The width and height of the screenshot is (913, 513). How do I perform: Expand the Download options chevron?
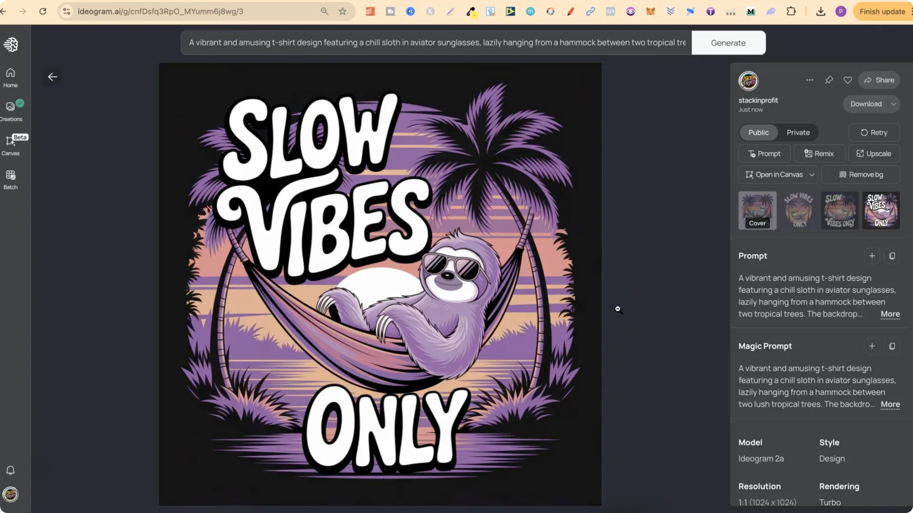(x=894, y=104)
